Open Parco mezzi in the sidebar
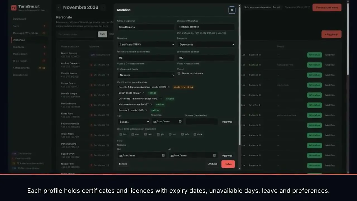This screenshot has width=357, height=201. [x=20, y=54]
